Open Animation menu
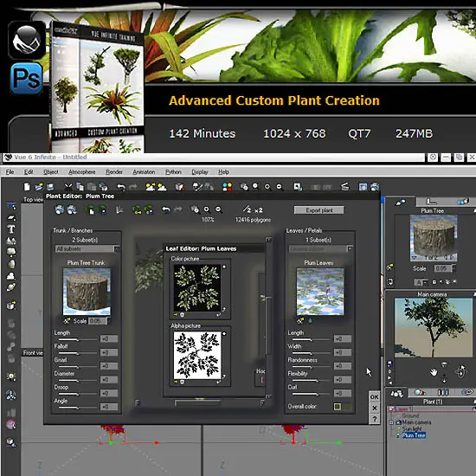The width and height of the screenshot is (476, 476). (144, 172)
